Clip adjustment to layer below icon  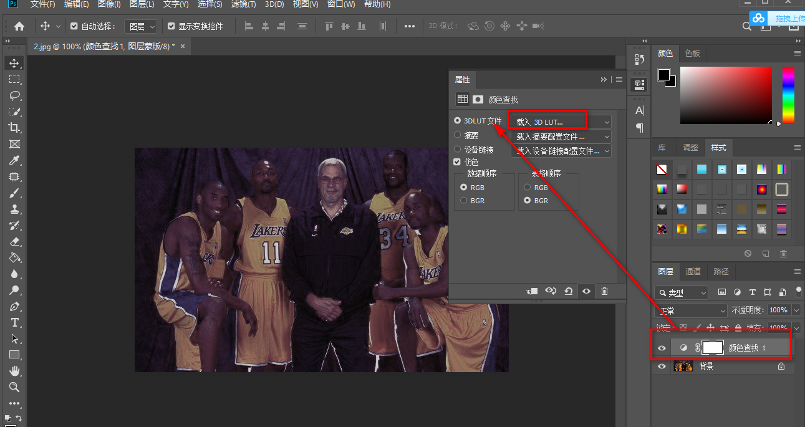532,291
